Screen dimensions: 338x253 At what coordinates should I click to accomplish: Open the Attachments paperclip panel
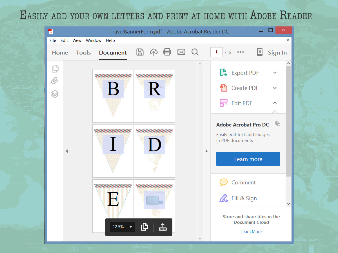55,81
